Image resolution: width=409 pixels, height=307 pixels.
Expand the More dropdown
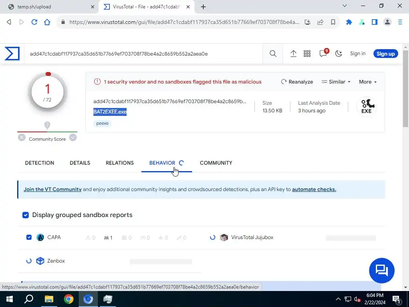(x=368, y=82)
